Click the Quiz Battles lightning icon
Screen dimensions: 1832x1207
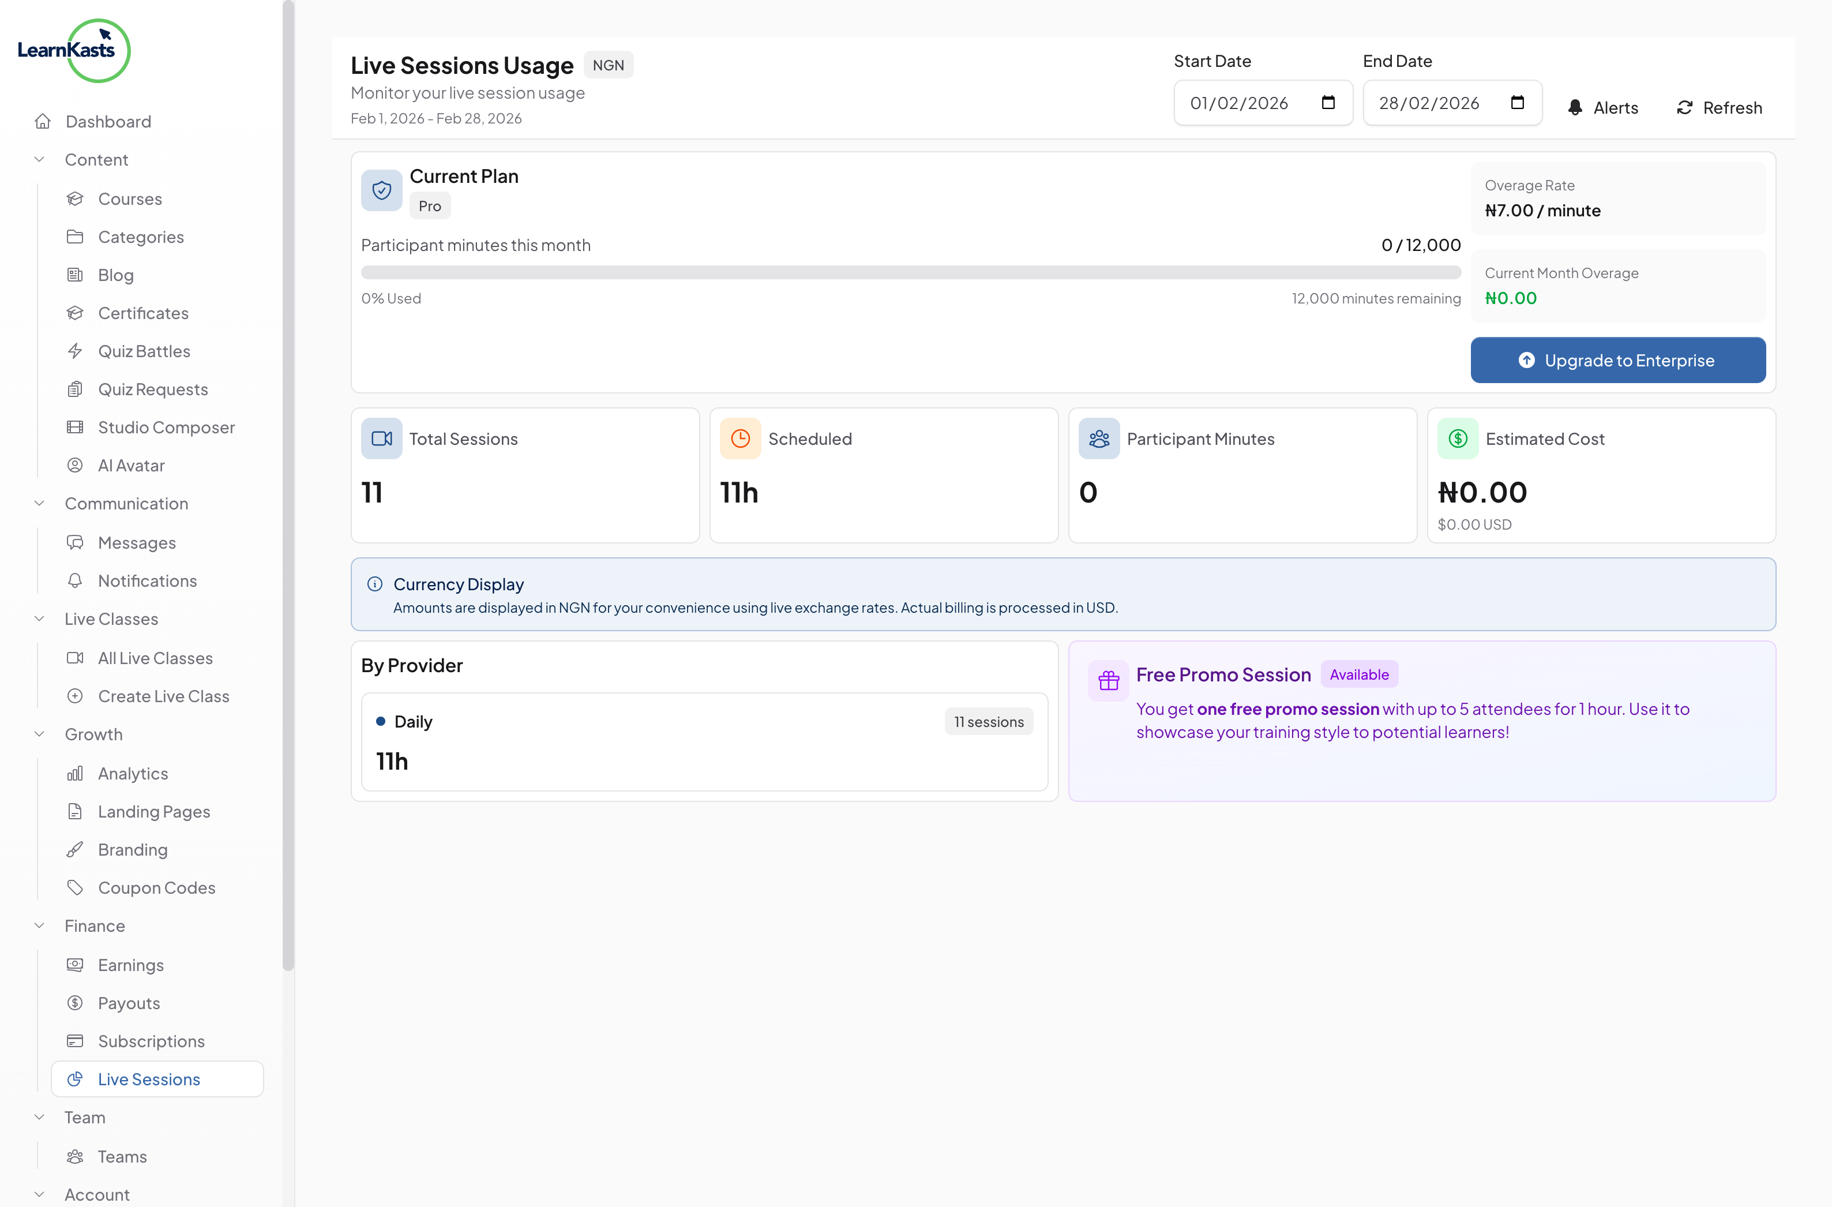74,351
